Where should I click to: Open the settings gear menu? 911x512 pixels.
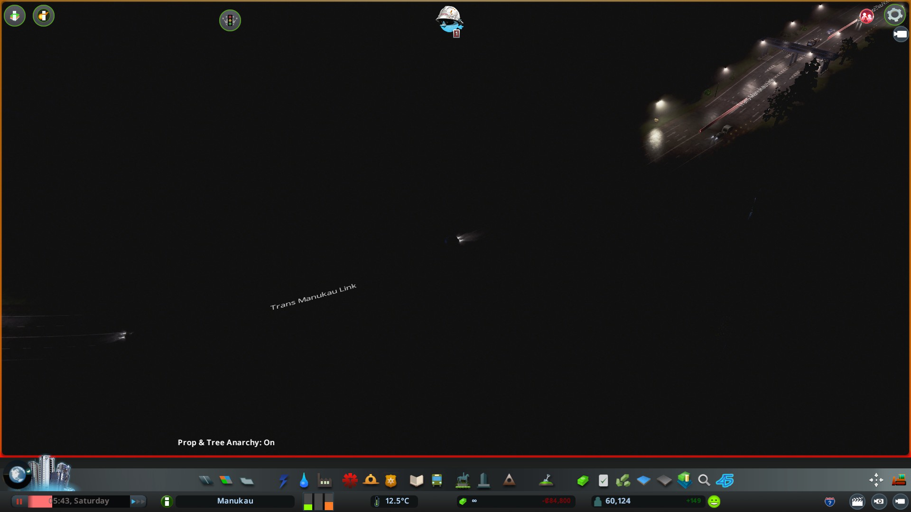pyautogui.click(x=894, y=15)
